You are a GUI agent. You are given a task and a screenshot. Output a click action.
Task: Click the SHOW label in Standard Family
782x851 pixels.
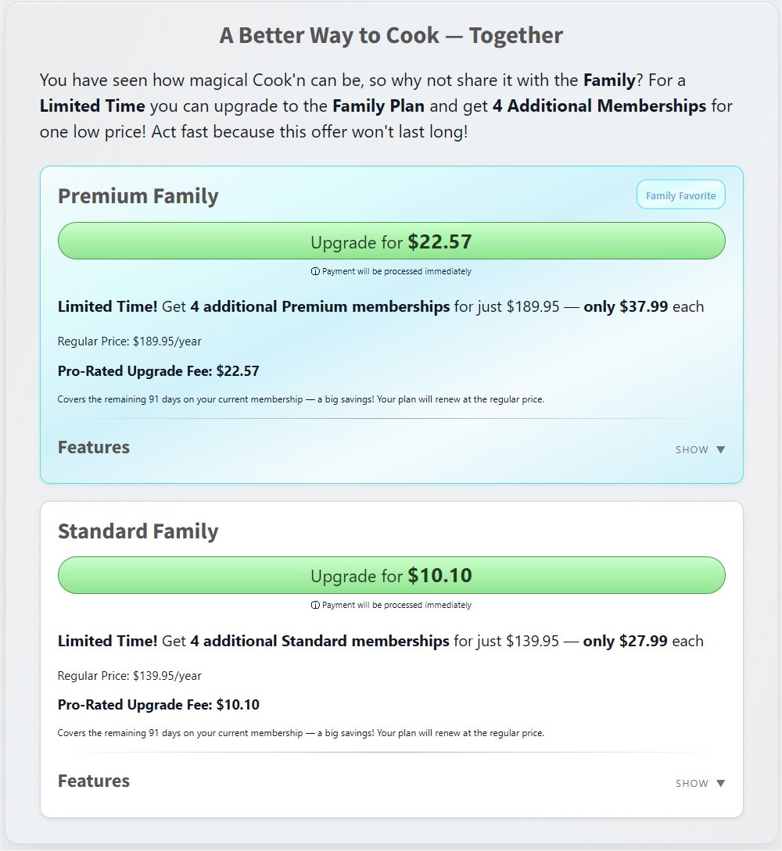tap(691, 784)
